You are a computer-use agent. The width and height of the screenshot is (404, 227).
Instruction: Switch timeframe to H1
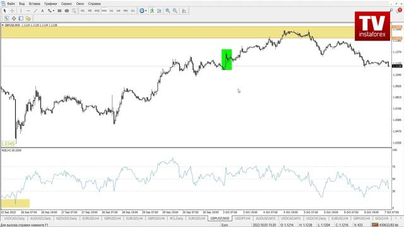coord(111,11)
